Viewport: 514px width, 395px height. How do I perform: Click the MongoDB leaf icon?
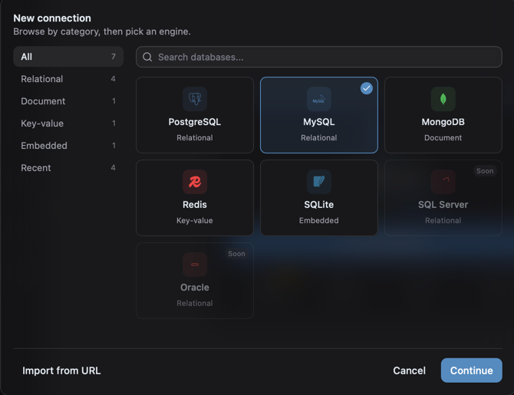click(443, 99)
